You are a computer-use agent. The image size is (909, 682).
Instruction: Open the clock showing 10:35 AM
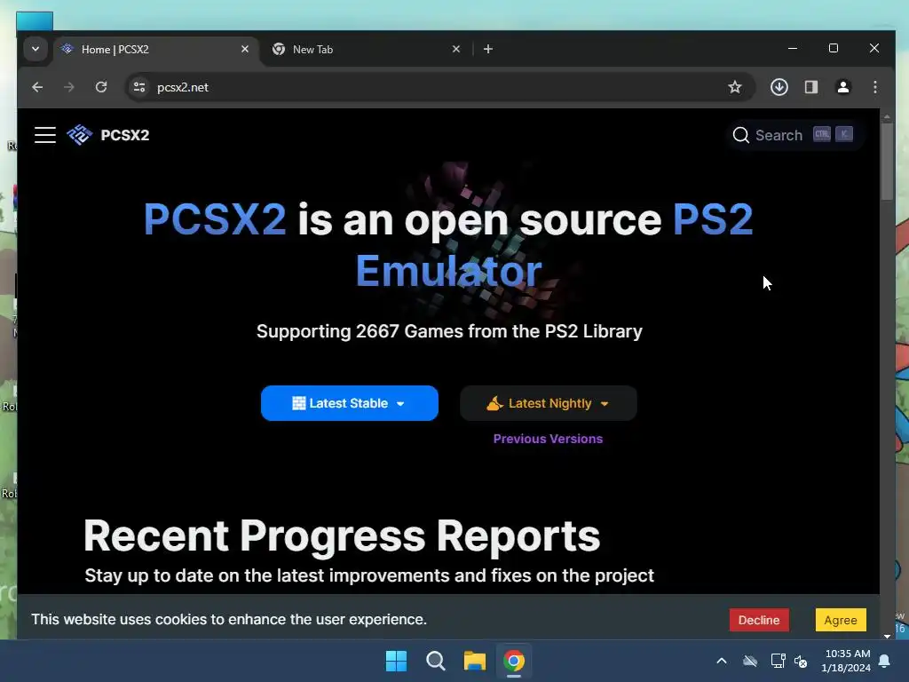tap(846, 661)
